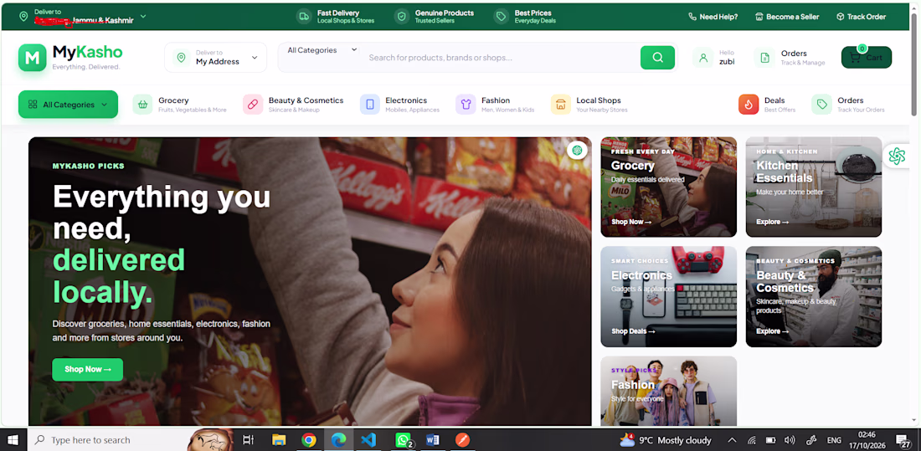Open All Categories dropdown in search bar
Viewport: 921px width, 451px height.
tap(322, 50)
